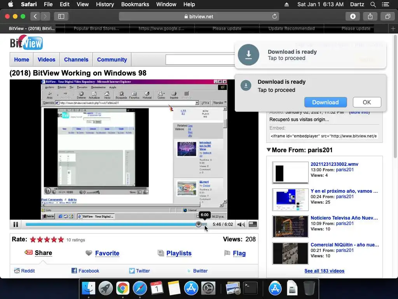Switch to the Popular Brand Stores tab
Viewport: 398px width, 299px height.
96,28
